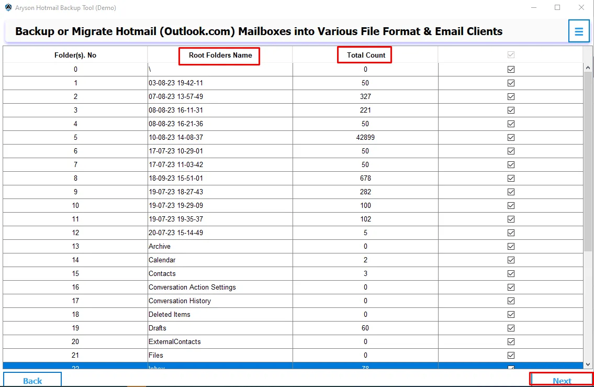
Task: Toggle the Conversation History checkbox
Action: (511, 301)
